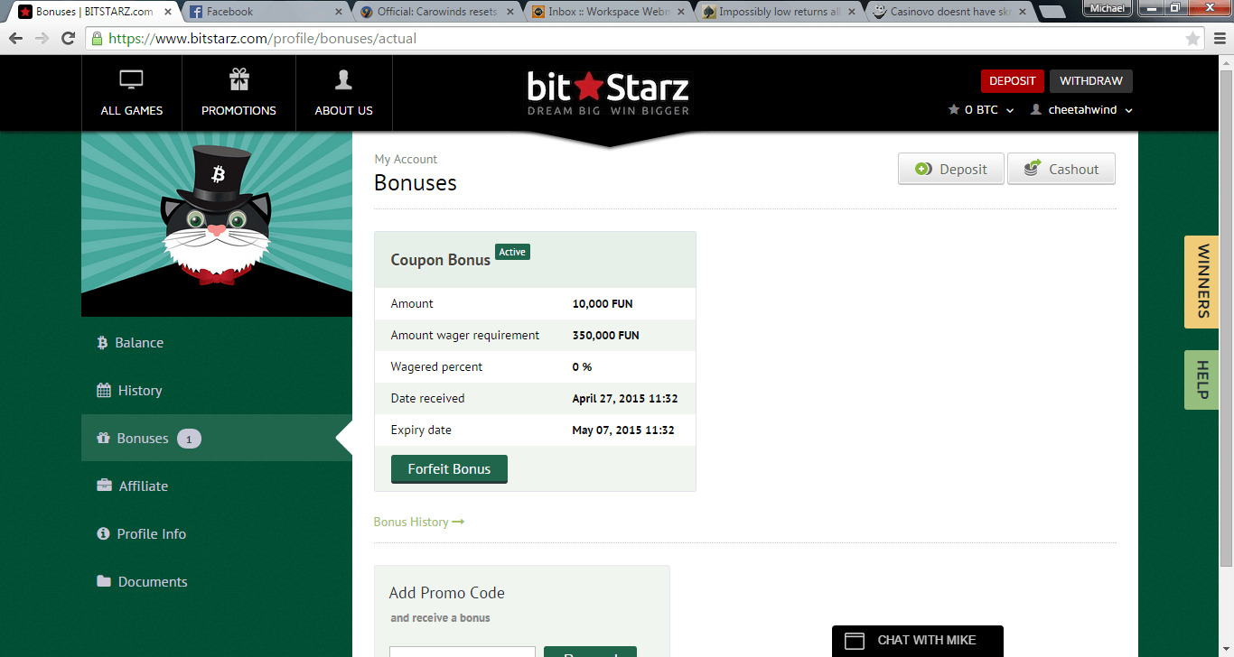Click the bitStarz logo
This screenshot has height=657, width=1234.
609,93
